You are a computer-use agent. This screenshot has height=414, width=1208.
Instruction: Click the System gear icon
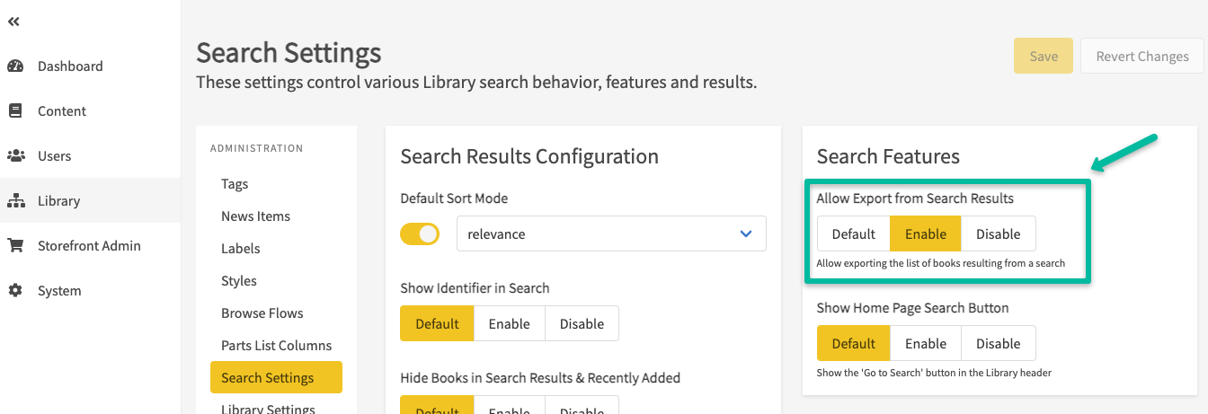click(15, 290)
